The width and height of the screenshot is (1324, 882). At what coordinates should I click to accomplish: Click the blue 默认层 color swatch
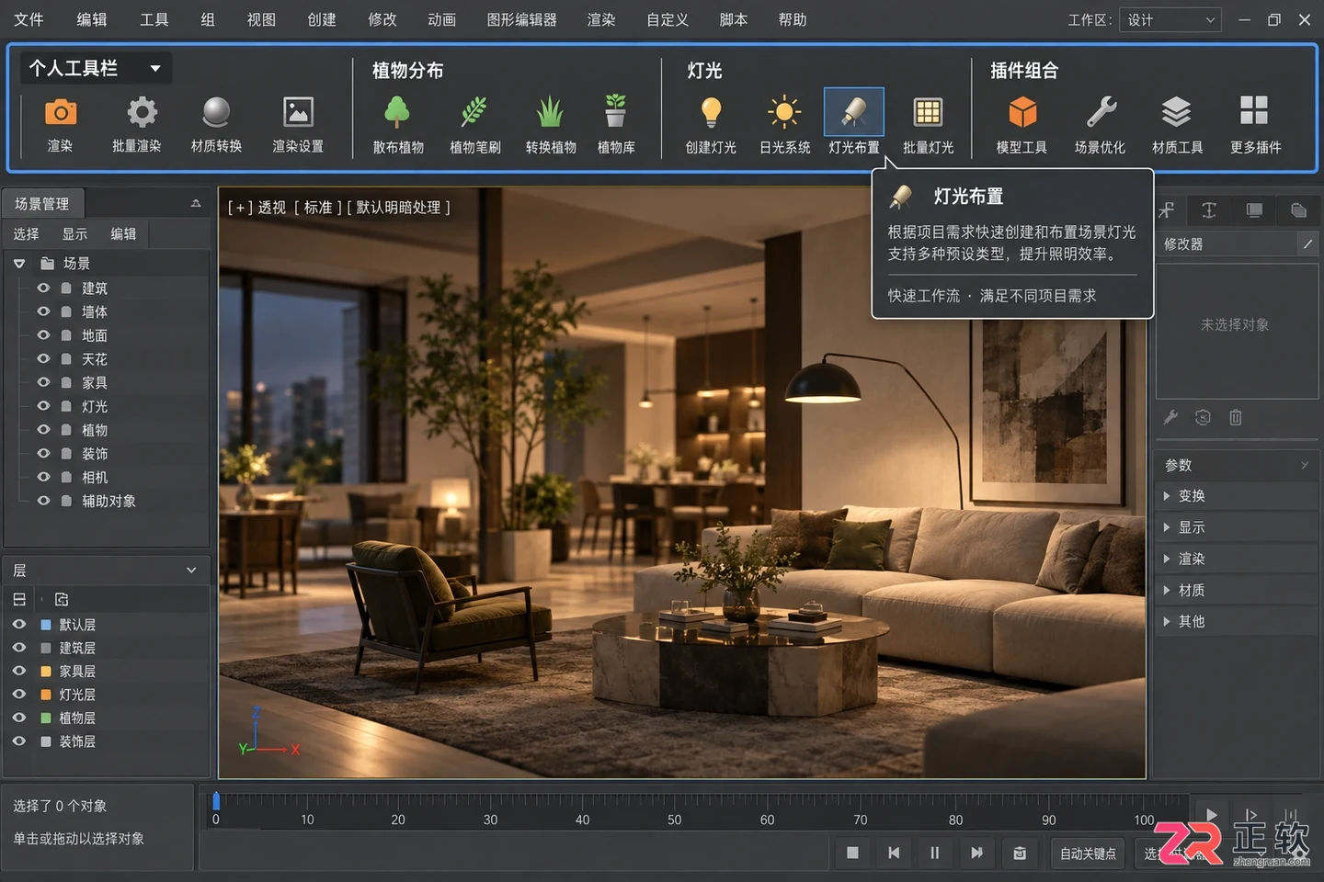click(46, 625)
